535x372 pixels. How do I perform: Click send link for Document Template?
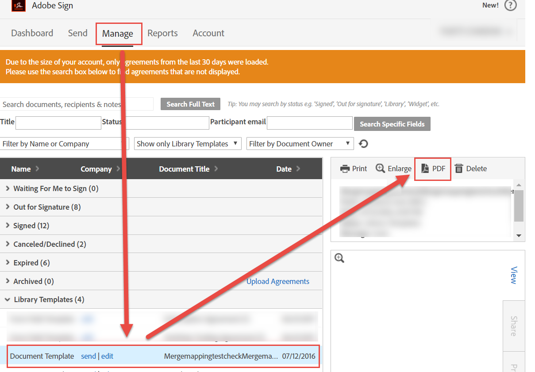coord(89,356)
